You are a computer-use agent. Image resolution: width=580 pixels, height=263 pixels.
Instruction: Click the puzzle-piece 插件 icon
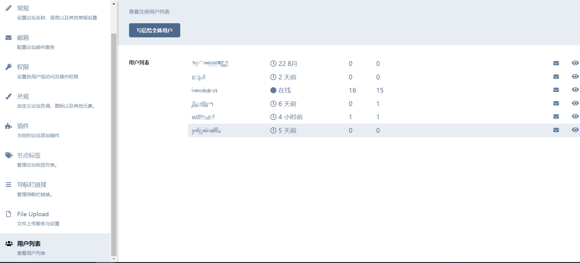(8, 126)
